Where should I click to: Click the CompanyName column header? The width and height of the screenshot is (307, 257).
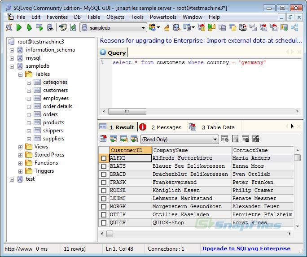click(x=192, y=150)
